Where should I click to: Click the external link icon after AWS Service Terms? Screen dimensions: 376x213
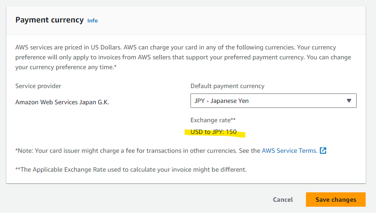click(x=323, y=151)
